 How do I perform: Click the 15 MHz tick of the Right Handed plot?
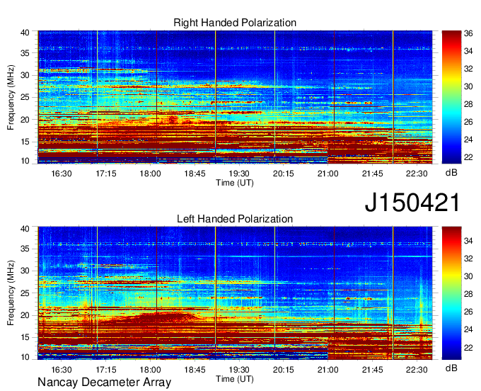[25, 142]
